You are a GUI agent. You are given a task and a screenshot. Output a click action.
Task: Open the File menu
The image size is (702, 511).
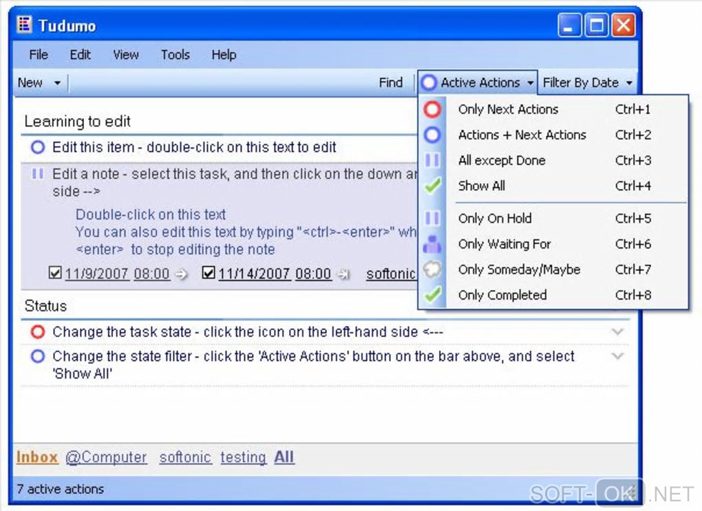click(39, 54)
